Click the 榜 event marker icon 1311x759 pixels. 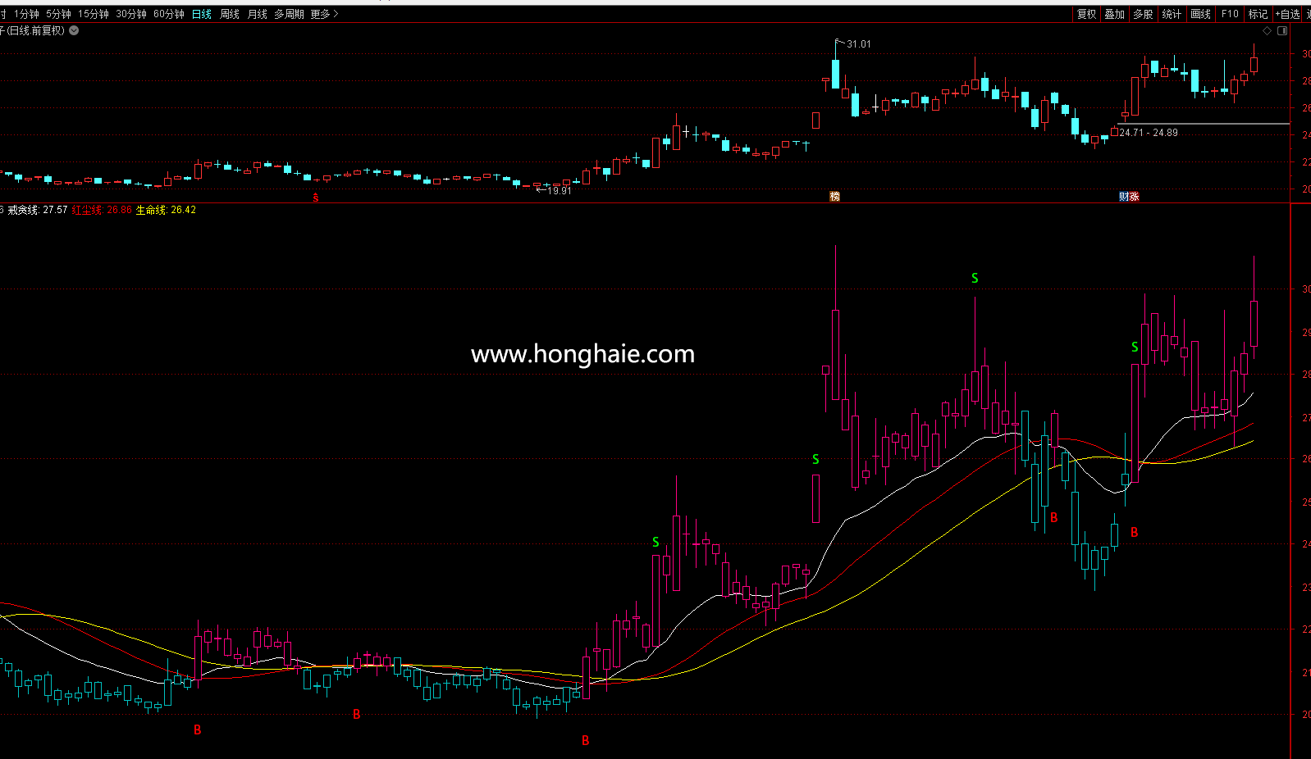[x=834, y=197]
